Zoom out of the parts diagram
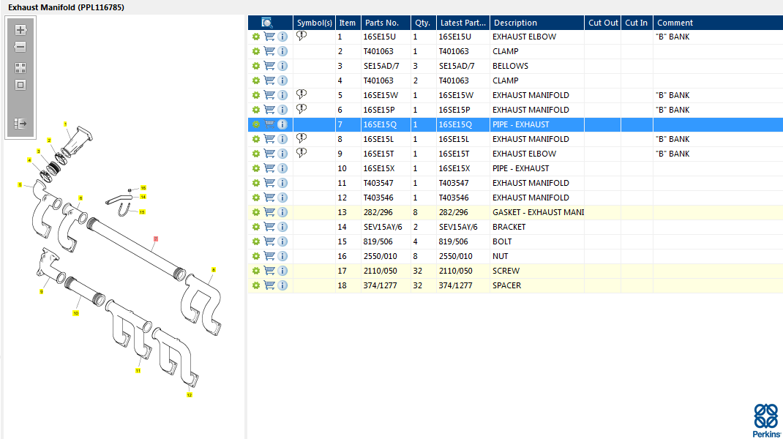Viewport: 783px width, 439px height. point(20,47)
